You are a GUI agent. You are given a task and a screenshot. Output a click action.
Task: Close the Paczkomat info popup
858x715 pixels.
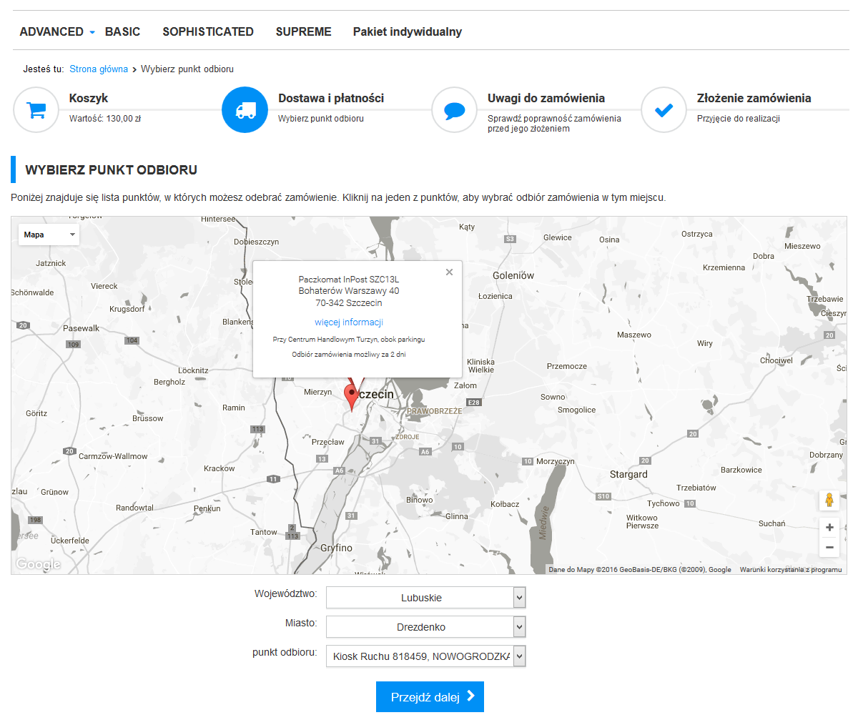point(449,272)
